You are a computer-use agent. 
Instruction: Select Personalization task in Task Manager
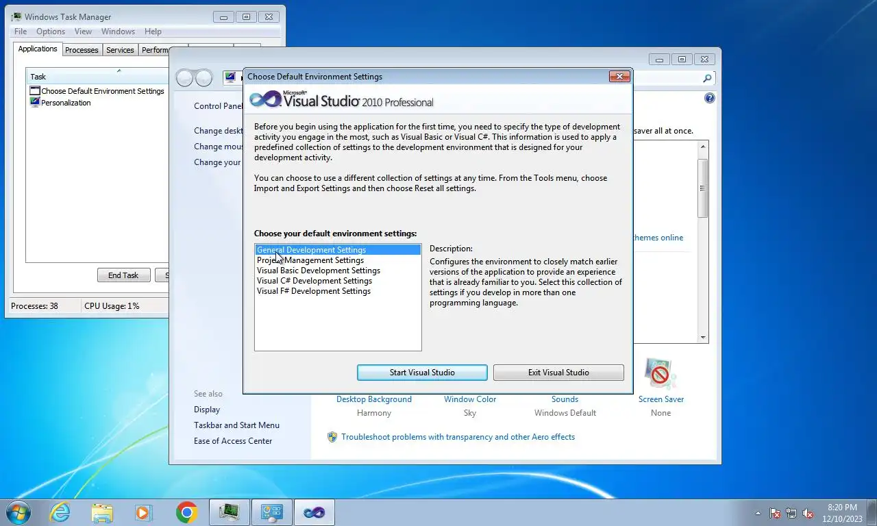[60, 103]
